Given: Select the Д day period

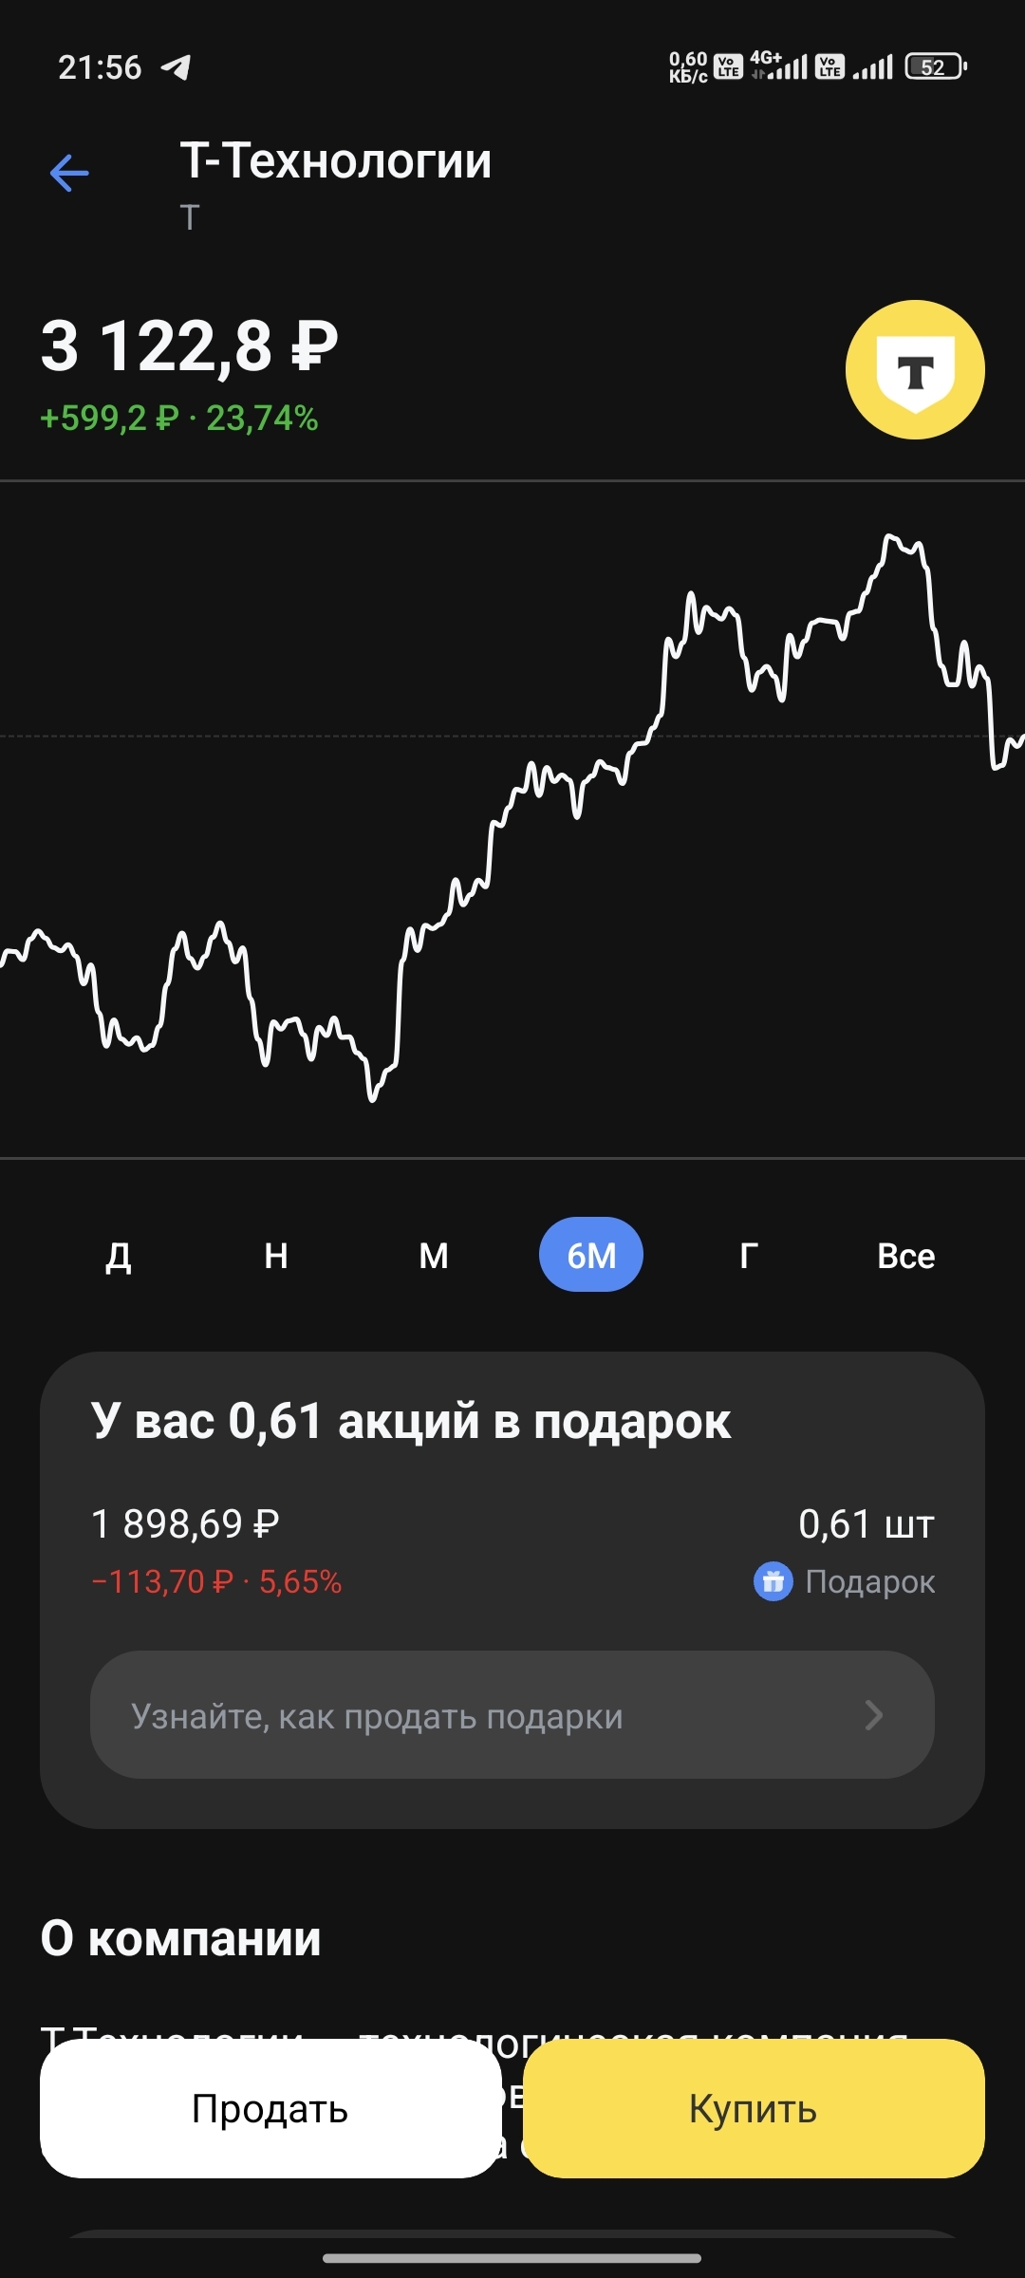Looking at the screenshot, I should click(119, 1256).
